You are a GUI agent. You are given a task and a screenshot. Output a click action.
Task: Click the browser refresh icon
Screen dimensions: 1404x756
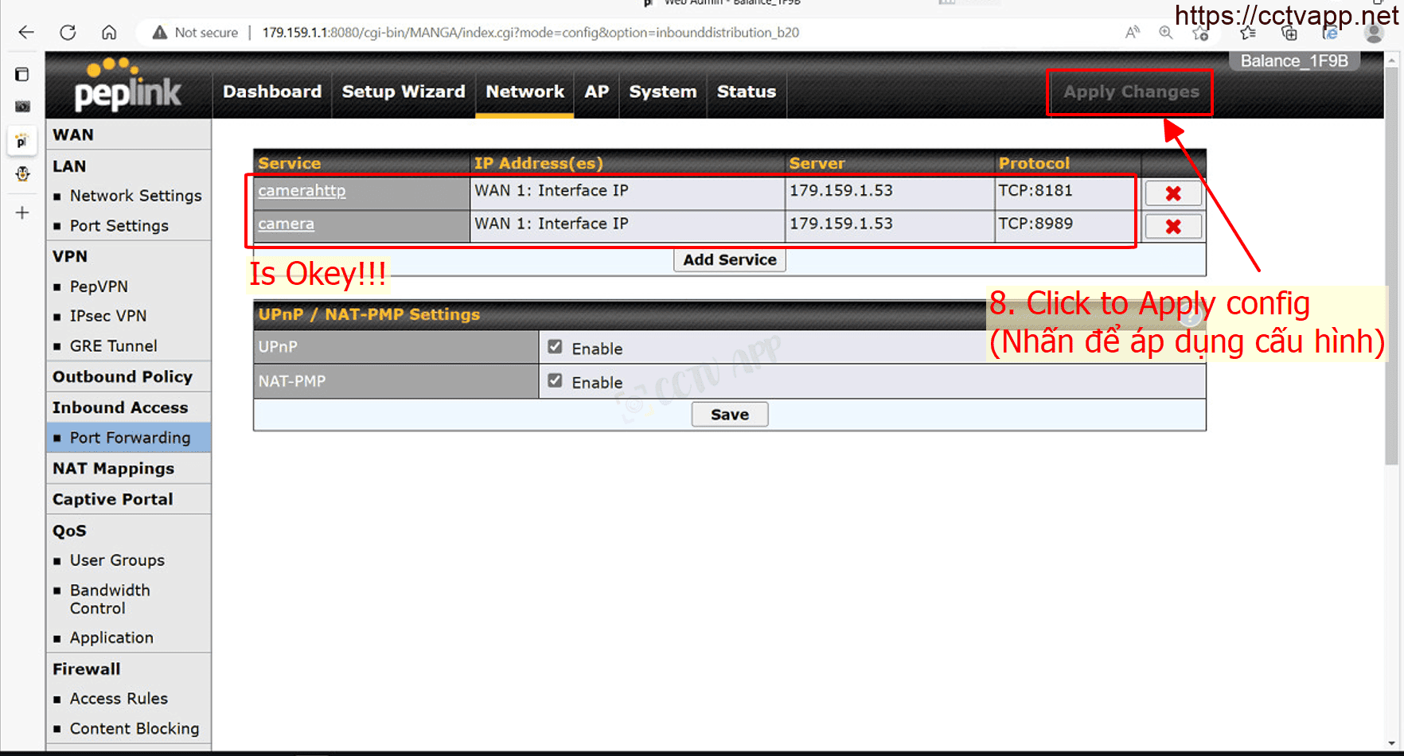[68, 33]
